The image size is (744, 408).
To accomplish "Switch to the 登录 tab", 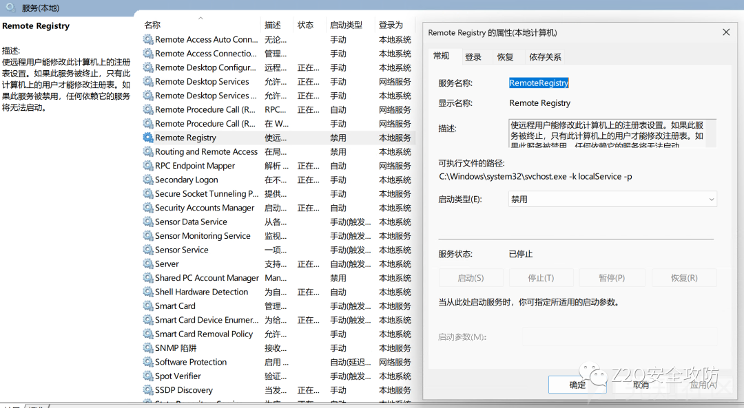I will click(473, 57).
